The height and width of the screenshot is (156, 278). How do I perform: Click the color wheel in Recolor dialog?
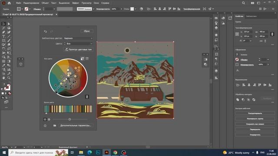pyautogui.click(x=68, y=78)
